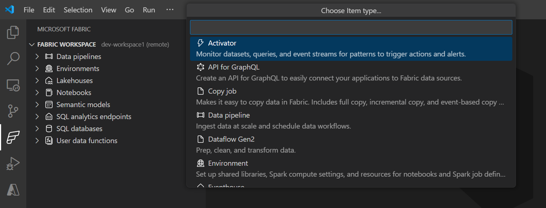546x208 pixels.
Task: Click the Dataflow Gen2 file icon
Action: coord(200,139)
